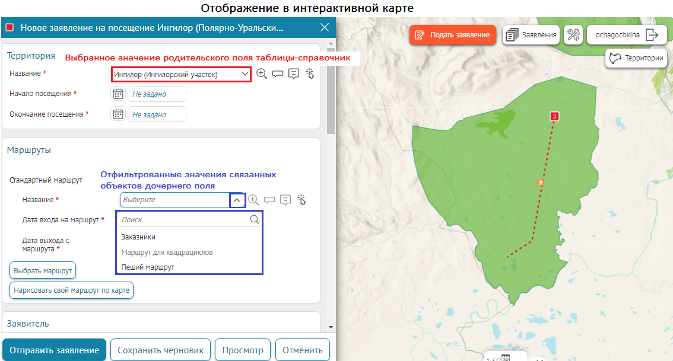Close the Новое заявление panel
Viewport: 673px width, 361px height.
point(325,27)
